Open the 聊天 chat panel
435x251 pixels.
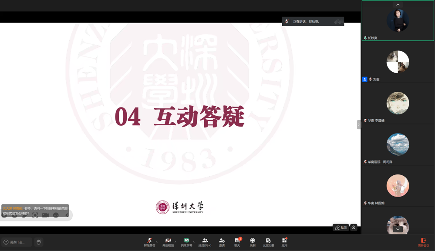237,242
